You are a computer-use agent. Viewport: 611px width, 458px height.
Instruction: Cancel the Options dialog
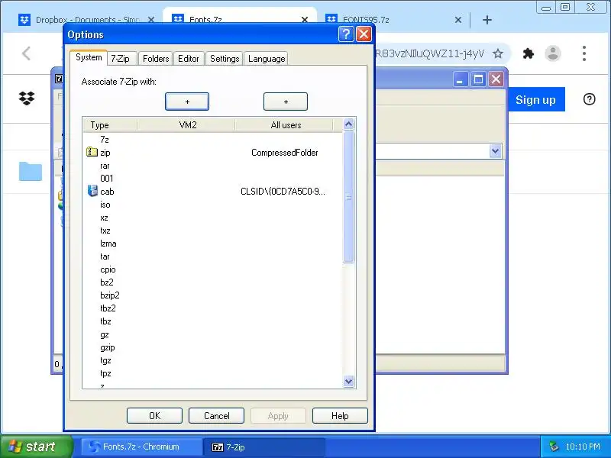point(216,415)
